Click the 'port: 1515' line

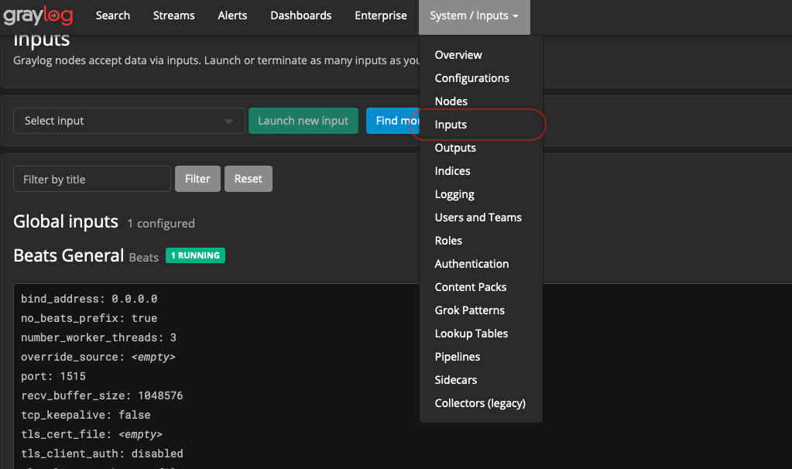pyautogui.click(x=53, y=376)
